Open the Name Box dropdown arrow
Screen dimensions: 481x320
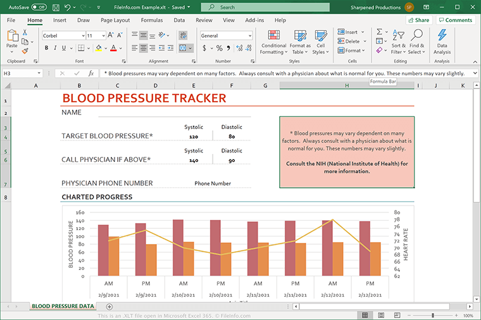pos(39,73)
